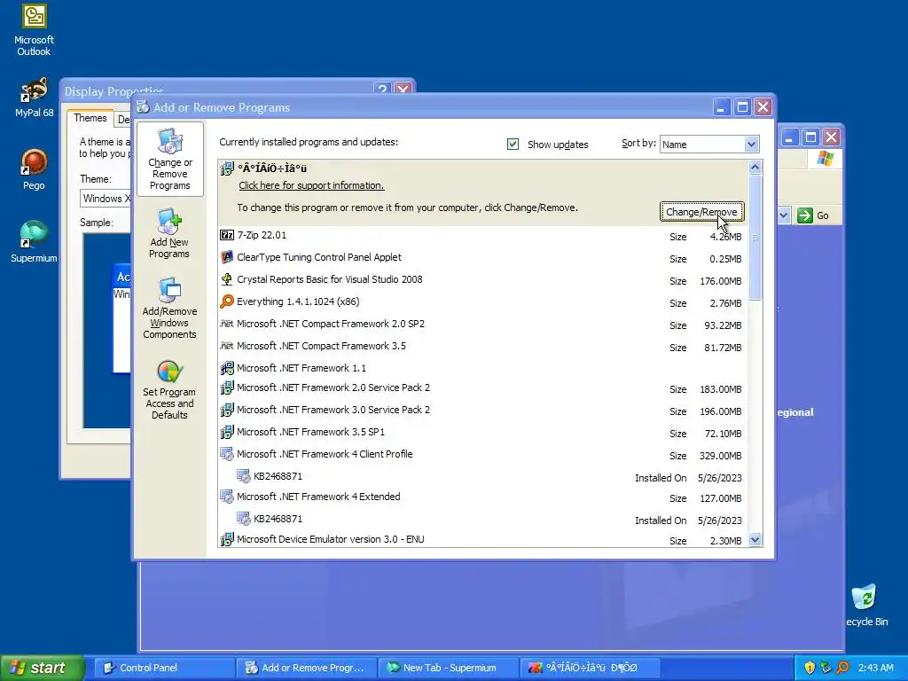The width and height of the screenshot is (908, 681).
Task: Click the Change/Remove button
Action: point(702,212)
